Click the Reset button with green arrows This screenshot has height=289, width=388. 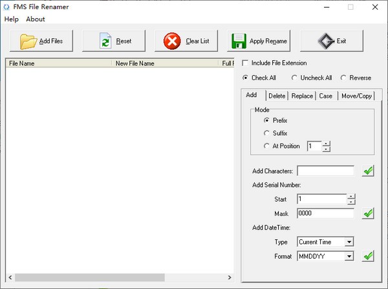(114, 41)
